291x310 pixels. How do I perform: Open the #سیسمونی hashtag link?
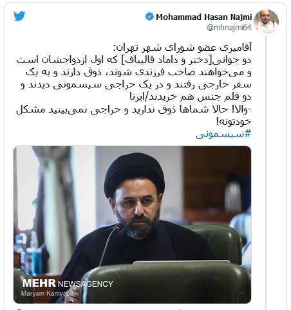pyautogui.click(x=223, y=134)
